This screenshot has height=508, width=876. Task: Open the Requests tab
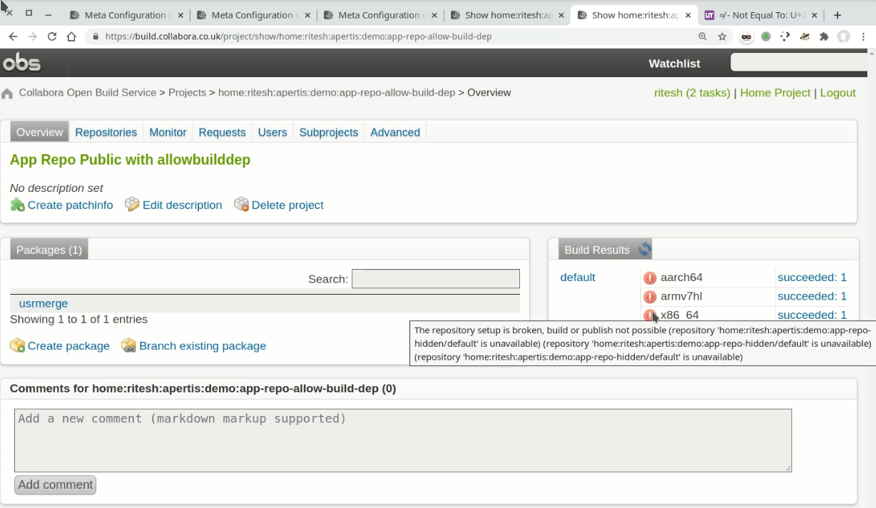[x=222, y=132]
